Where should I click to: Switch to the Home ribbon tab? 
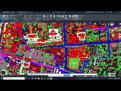[2, 14]
